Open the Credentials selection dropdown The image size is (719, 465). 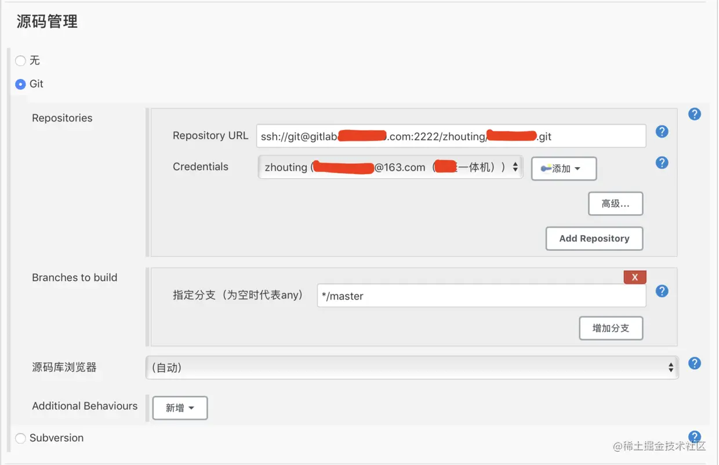(390, 167)
